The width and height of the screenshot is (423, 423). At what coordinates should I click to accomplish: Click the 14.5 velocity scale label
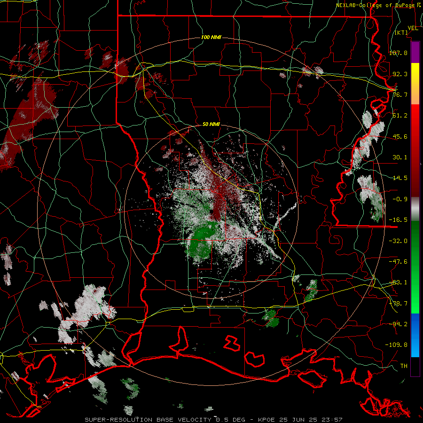(400, 178)
